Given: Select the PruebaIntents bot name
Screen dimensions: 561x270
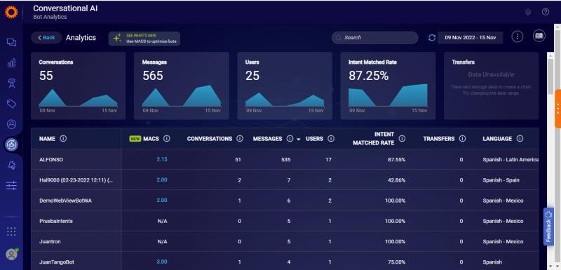Looking at the screenshot, I should [x=56, y=221].
